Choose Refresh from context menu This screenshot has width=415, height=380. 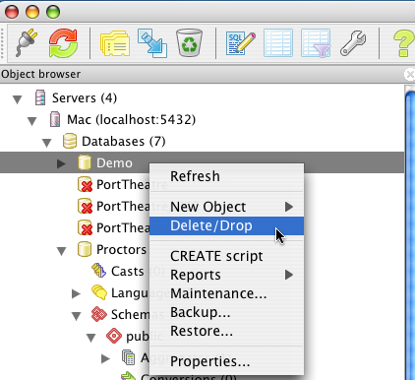226,176
